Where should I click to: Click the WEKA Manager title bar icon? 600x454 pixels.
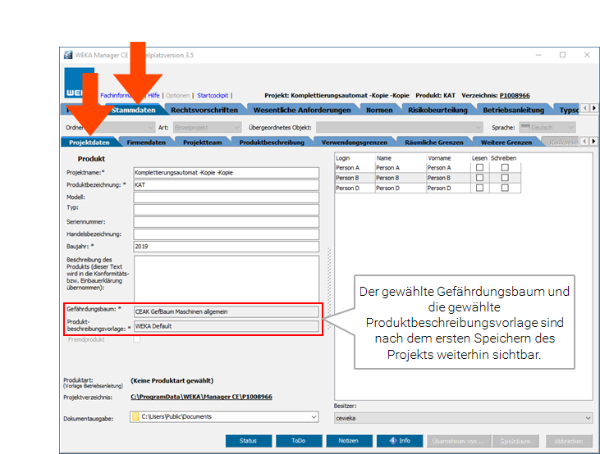[68, 55]
